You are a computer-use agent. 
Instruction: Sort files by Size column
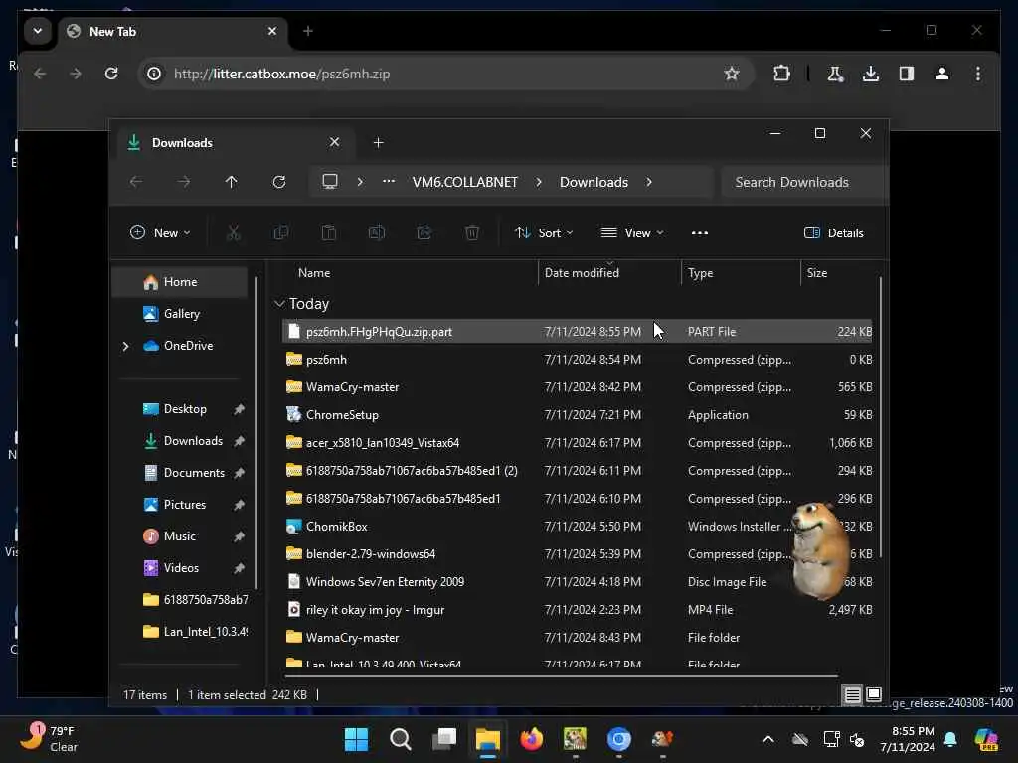pyautogui.click(x=817, y=273)
